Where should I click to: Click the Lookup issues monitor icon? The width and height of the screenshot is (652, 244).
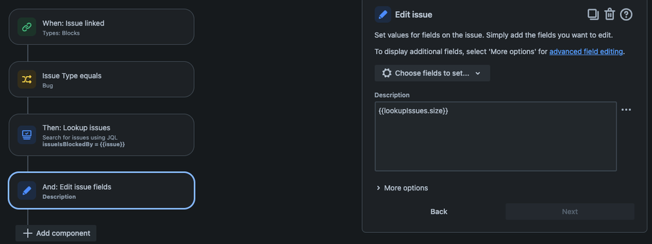click(27, 135)
